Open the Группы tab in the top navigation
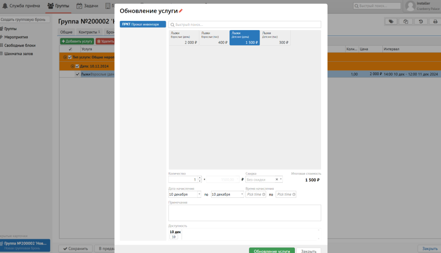The width and height of the screenshot is (441, 253). click(x=58, y=6)
